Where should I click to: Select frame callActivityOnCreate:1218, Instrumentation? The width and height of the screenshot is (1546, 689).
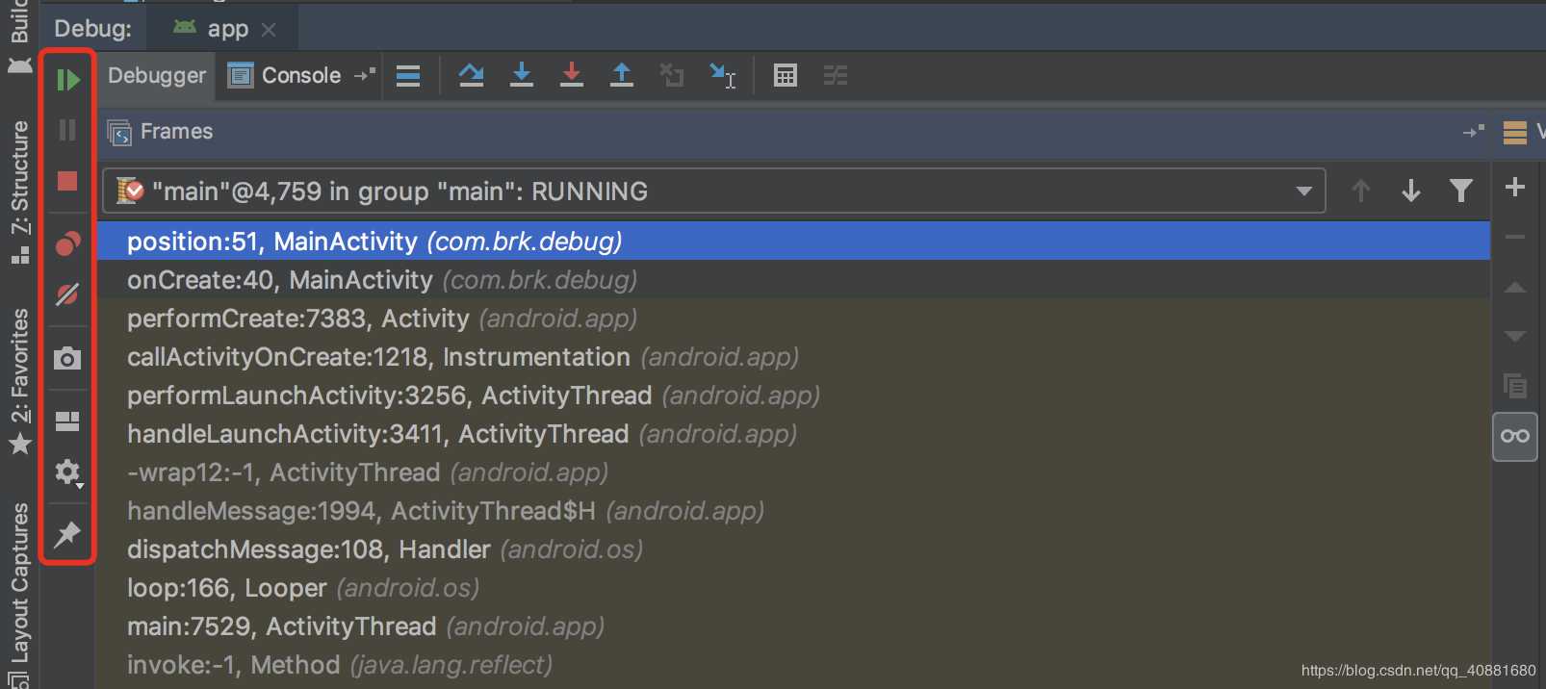793,356
